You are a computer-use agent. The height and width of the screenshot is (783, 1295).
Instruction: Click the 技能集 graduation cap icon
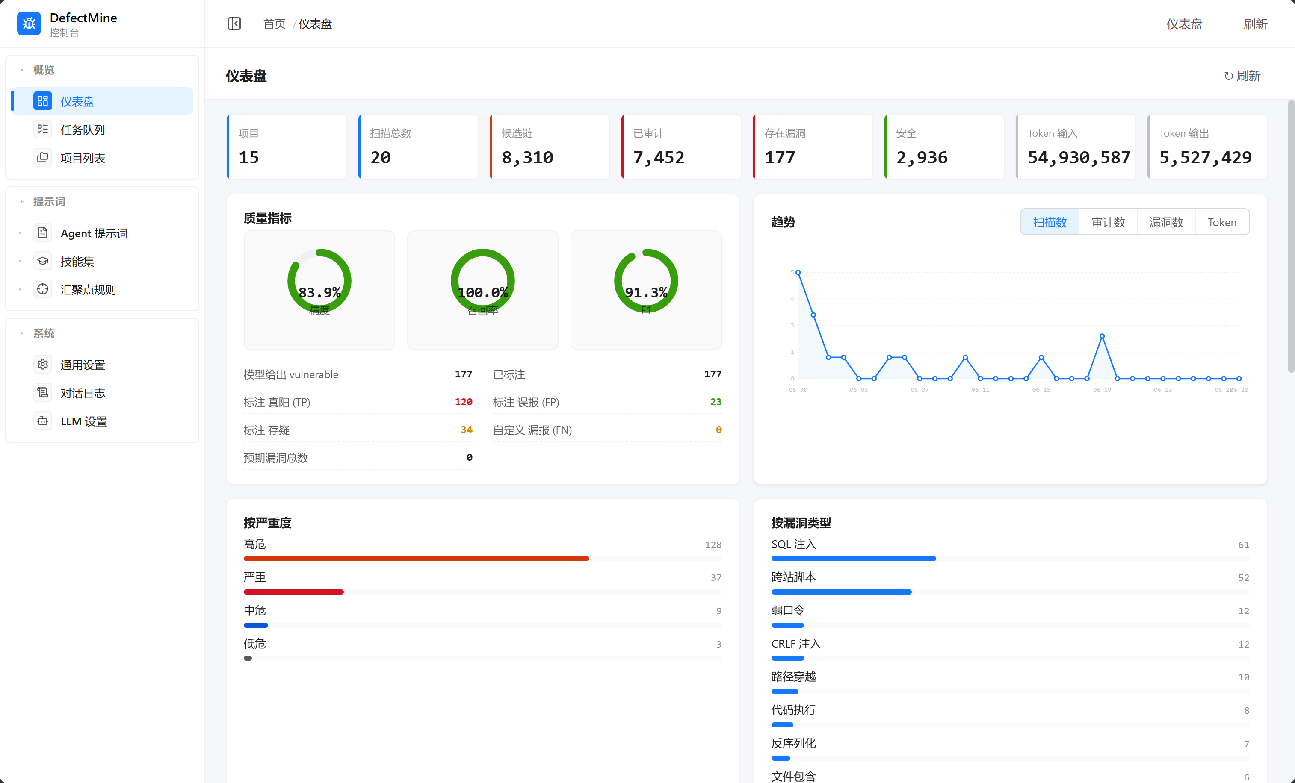(43, 261)
